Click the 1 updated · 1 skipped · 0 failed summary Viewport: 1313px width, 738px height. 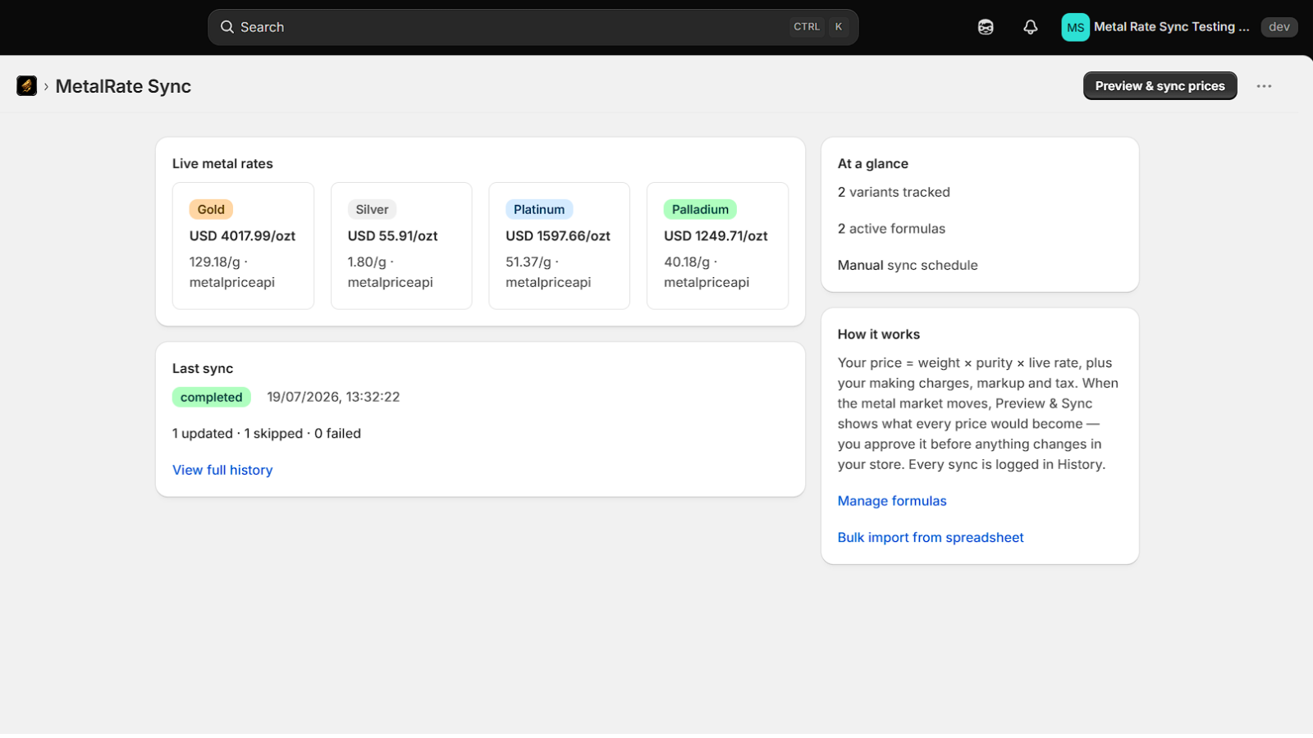[x=267, y=434]
